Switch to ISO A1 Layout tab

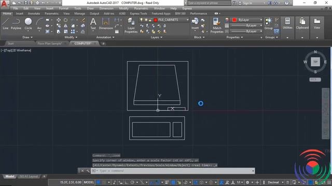(x=29, y=176)
